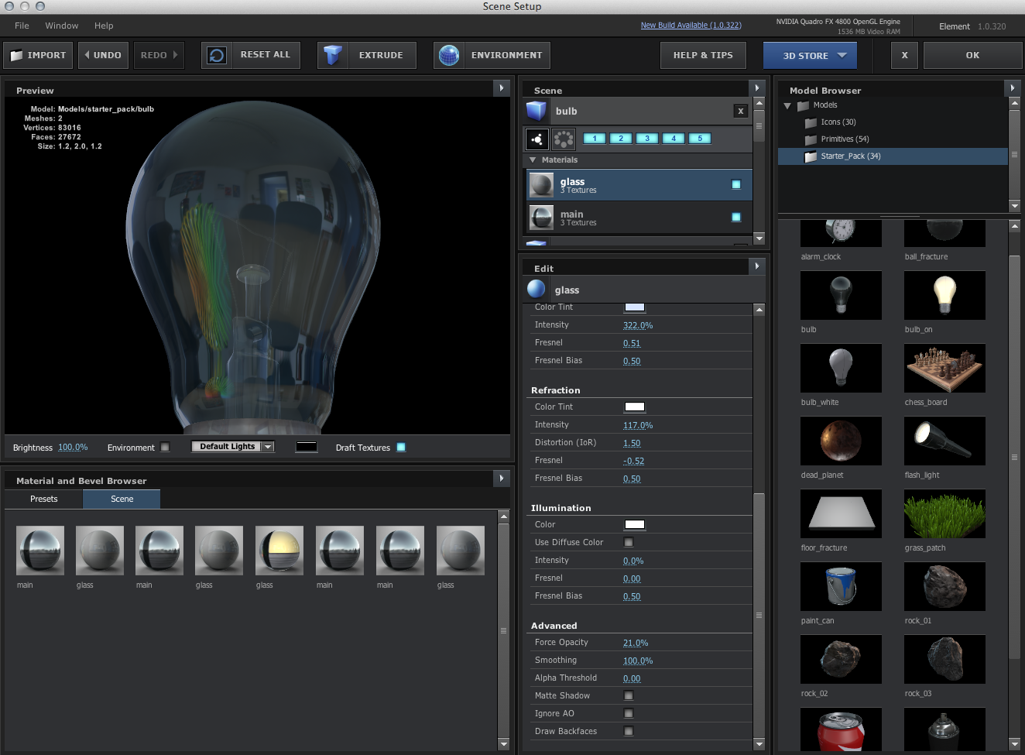
Task: Open the bulb_on model thumbnail
Action: [x=944, y=295]
